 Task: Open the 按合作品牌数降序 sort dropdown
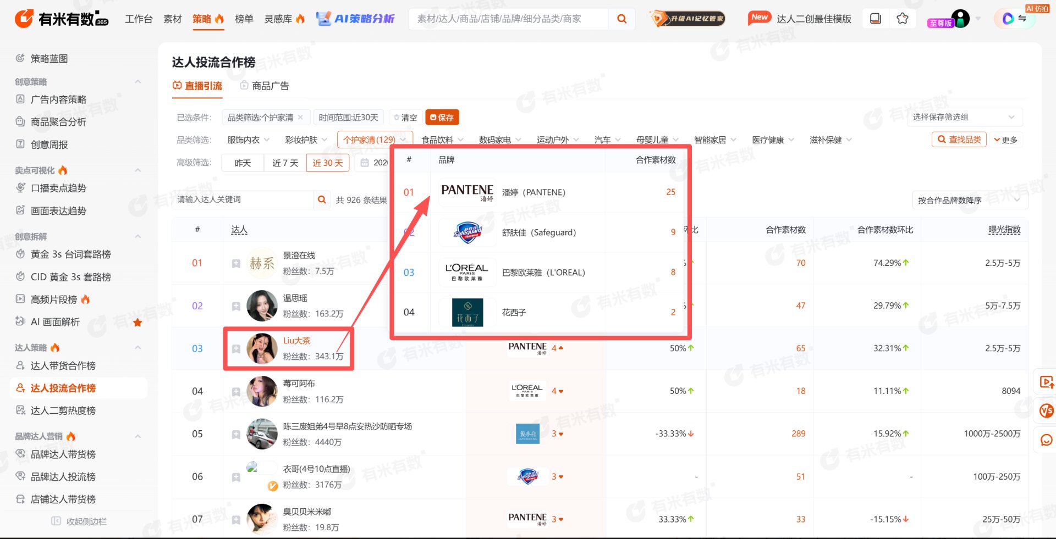pyautogui.click(x=970, y=200)
